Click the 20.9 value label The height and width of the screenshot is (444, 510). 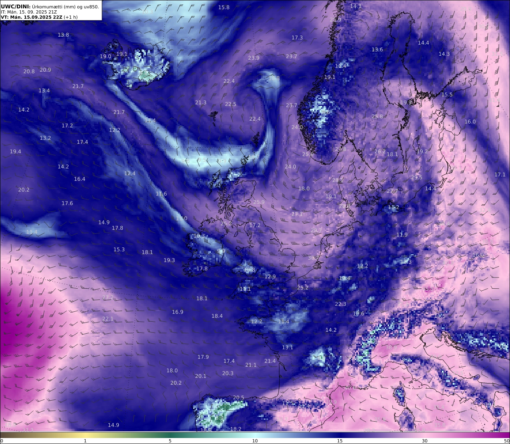point(45,70)
